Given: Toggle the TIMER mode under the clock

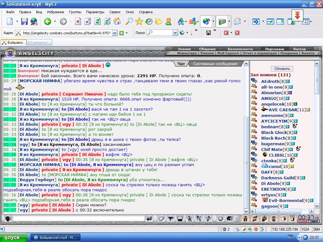Looking at the screenshot, I should pyautogui.click(x=314, y=221).
